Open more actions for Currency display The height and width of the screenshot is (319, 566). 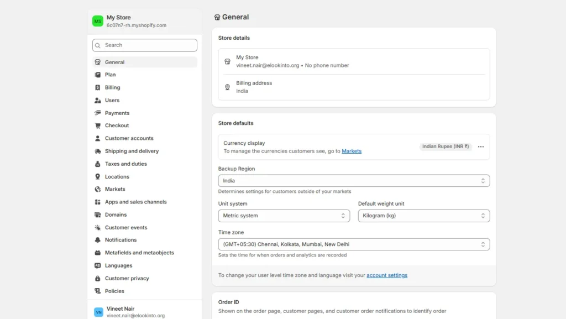click(480, 146)
